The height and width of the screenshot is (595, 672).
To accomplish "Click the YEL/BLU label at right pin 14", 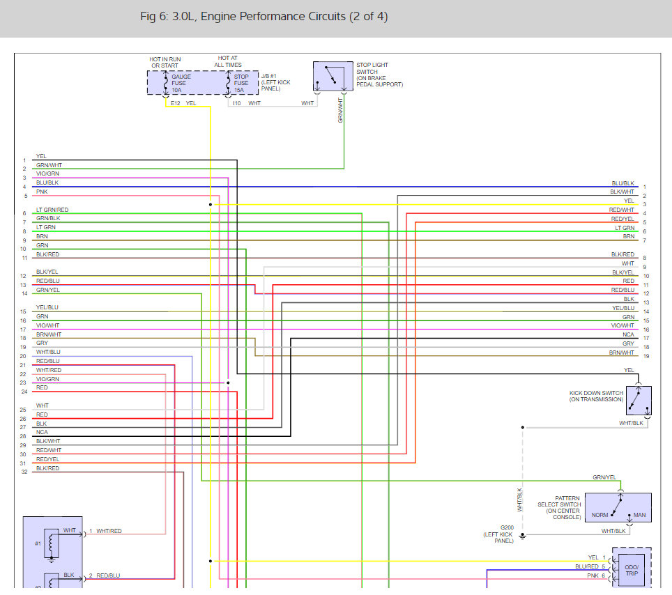I will tap(623, 307).
